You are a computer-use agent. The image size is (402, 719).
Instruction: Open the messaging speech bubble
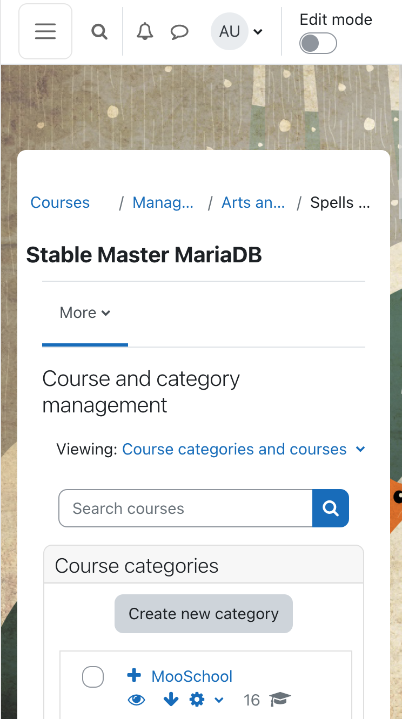click(179, 32)
